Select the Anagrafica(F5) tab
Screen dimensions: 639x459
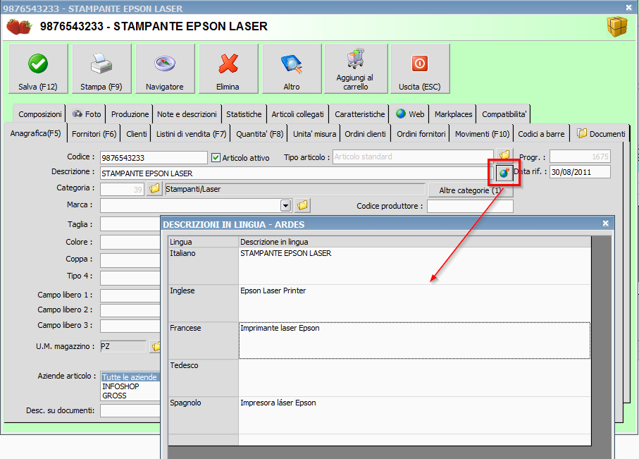click(35, 133)
